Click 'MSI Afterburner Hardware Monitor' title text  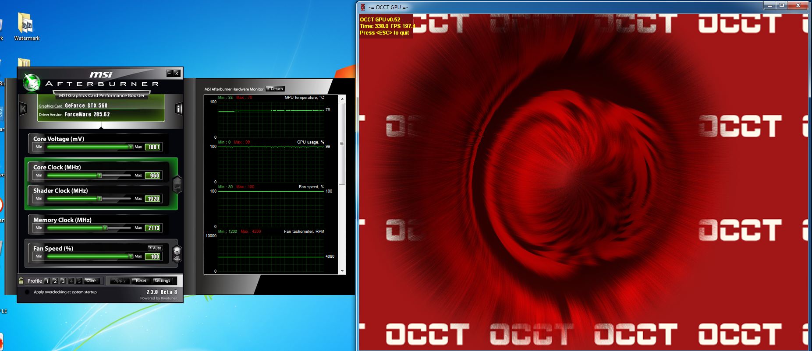pyautogui.click(x=234, y=89)
